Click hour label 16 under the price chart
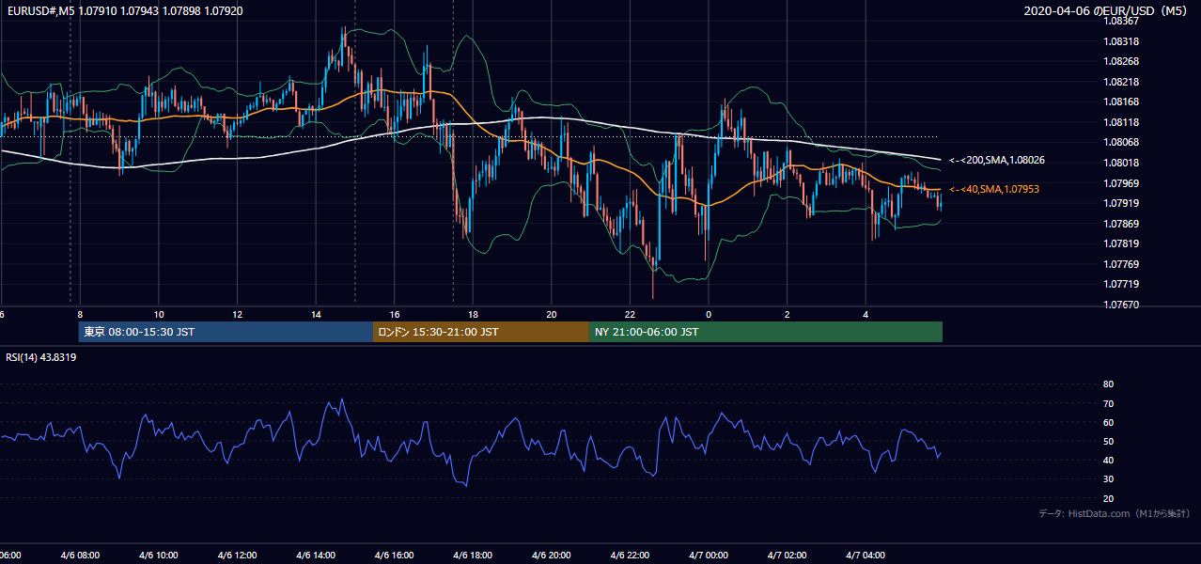Image resolution: width=1201 pixels, height=564 pixels. [395, 314]
